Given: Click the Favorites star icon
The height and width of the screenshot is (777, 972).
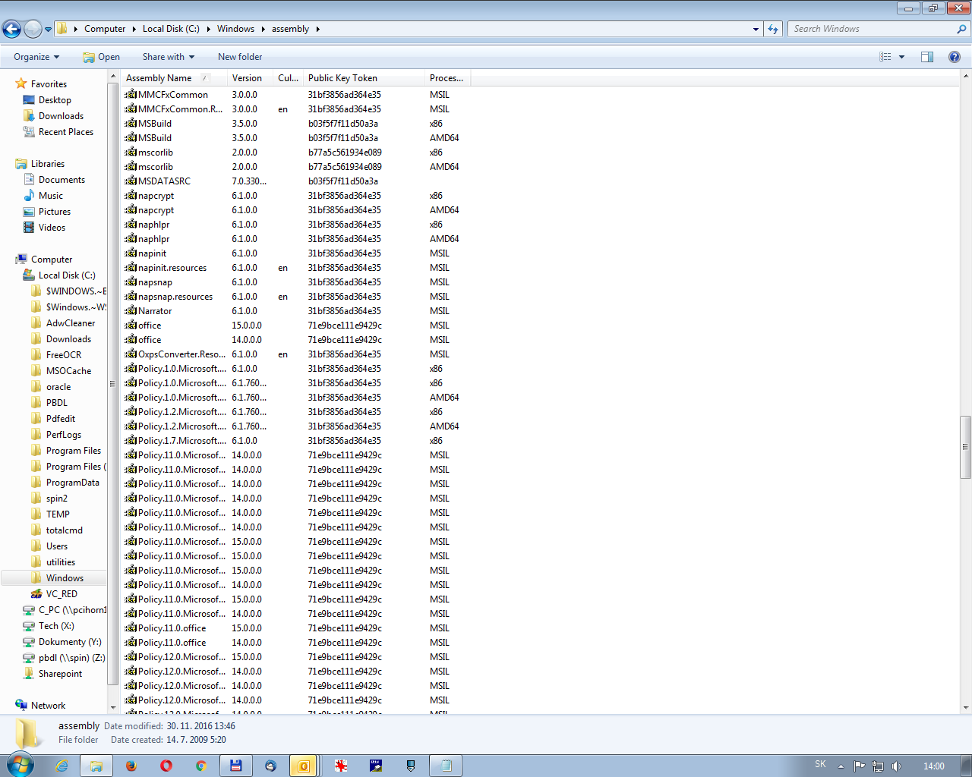Looking at the screenshot, I should (x=21, y=83).
